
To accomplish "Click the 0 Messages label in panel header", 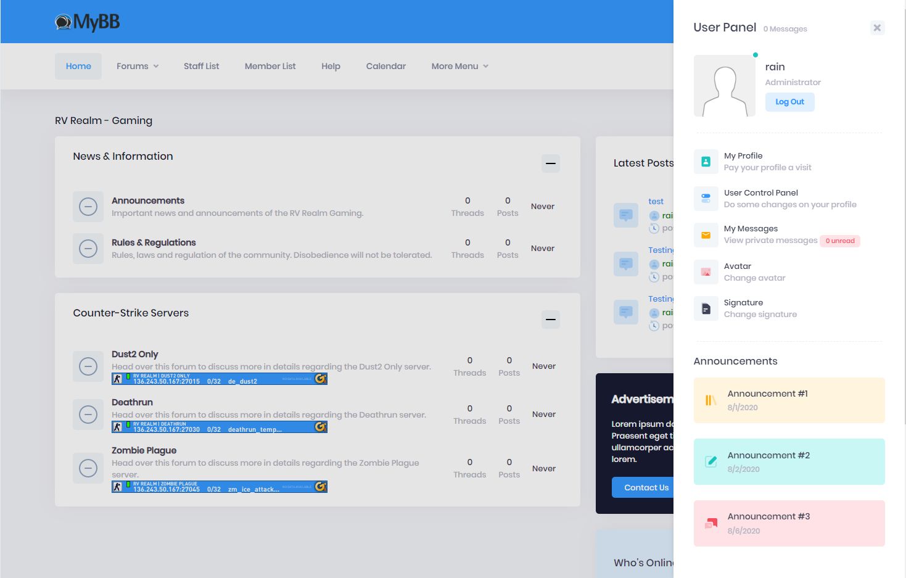I will (x=785, y=29).
